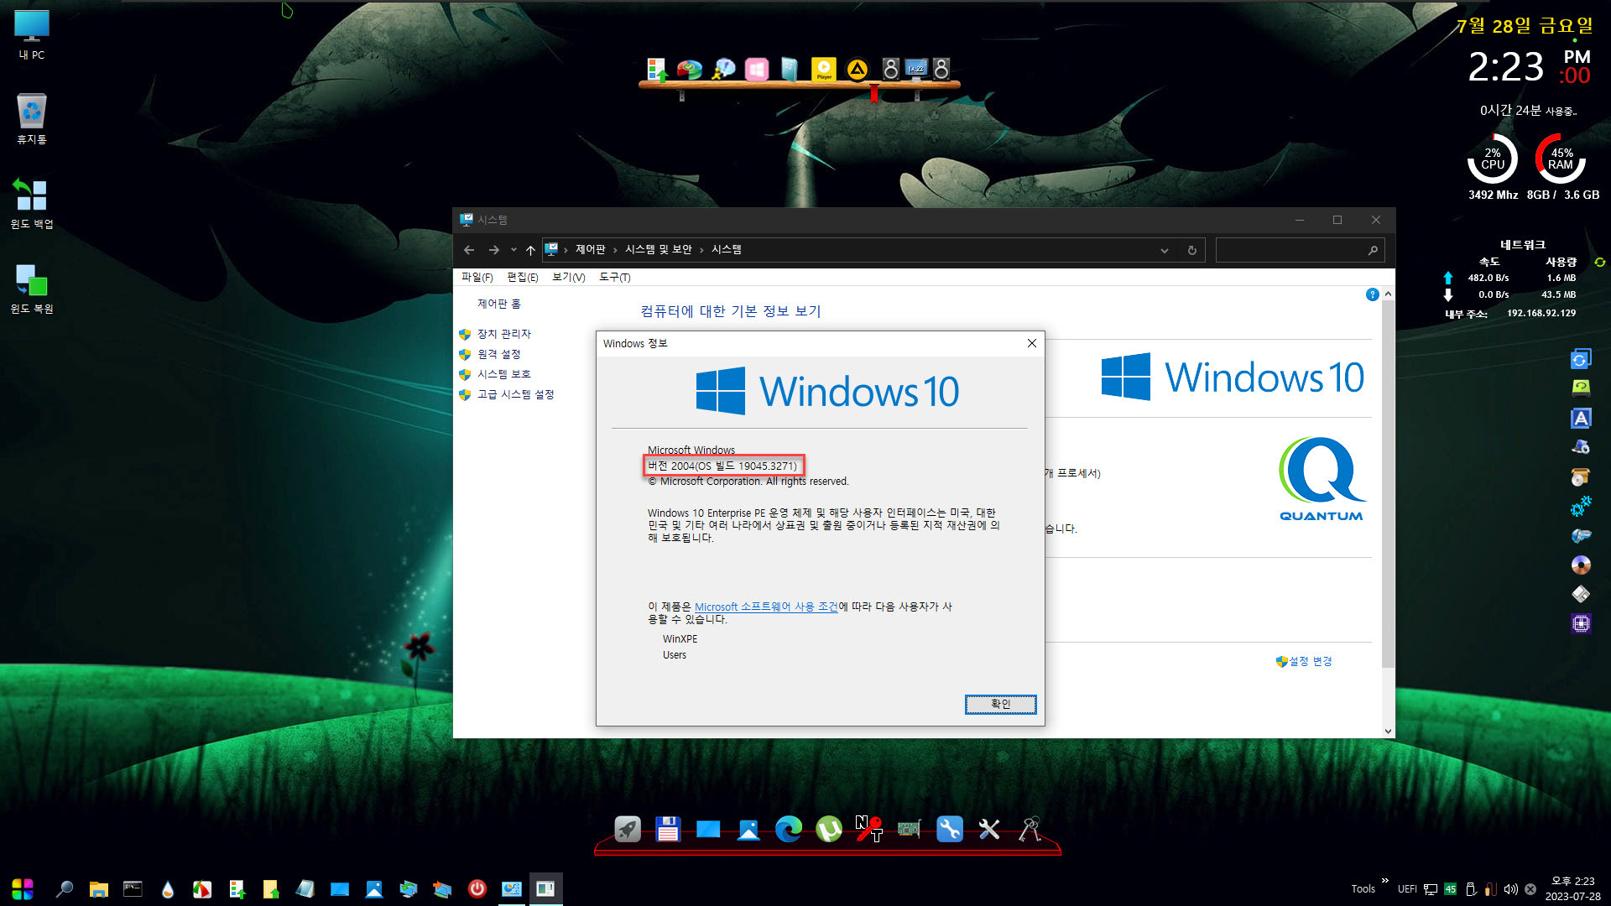Image resolution: width=1611 pixels, height=906 pixels.
Task: Open the crossed wrench and screwdriver icon
Action: 989,830
